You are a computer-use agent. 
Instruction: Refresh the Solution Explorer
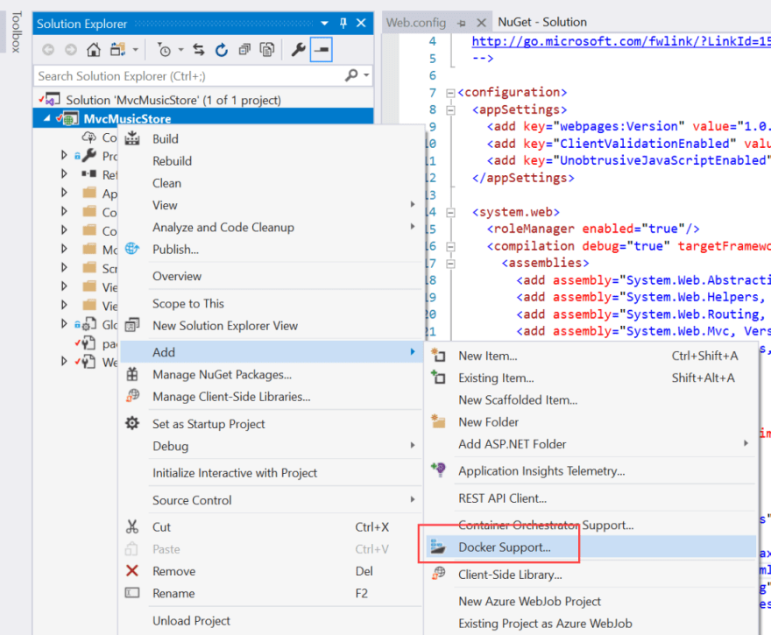click(222, 50)
